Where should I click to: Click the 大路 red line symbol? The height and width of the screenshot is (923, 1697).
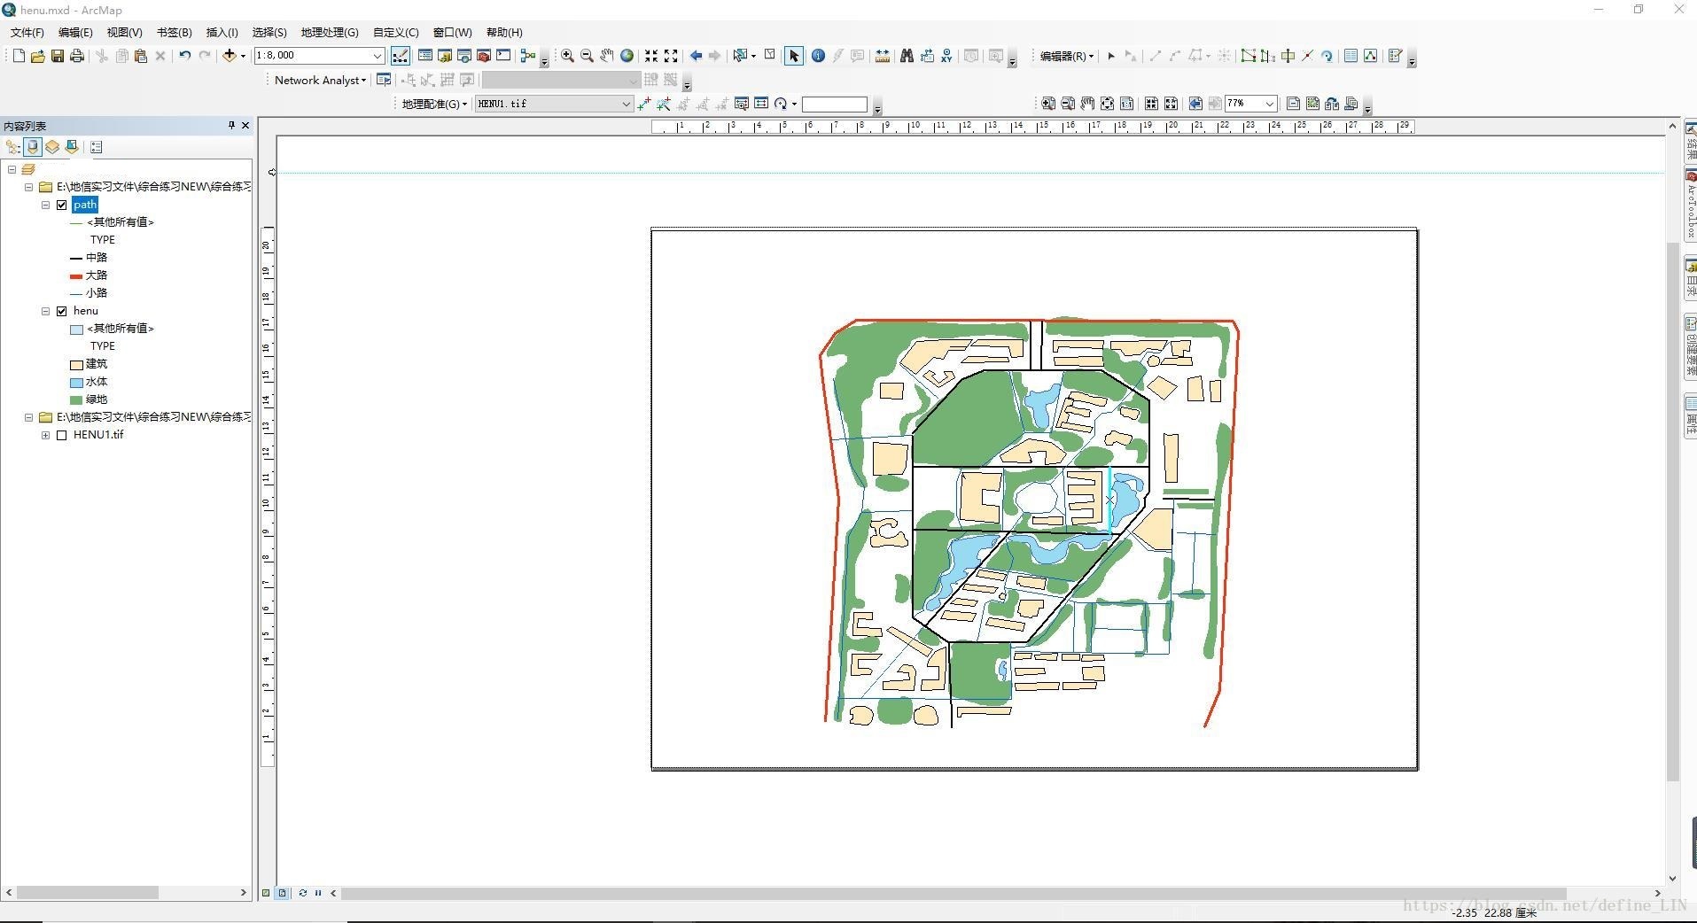point(76,275)
